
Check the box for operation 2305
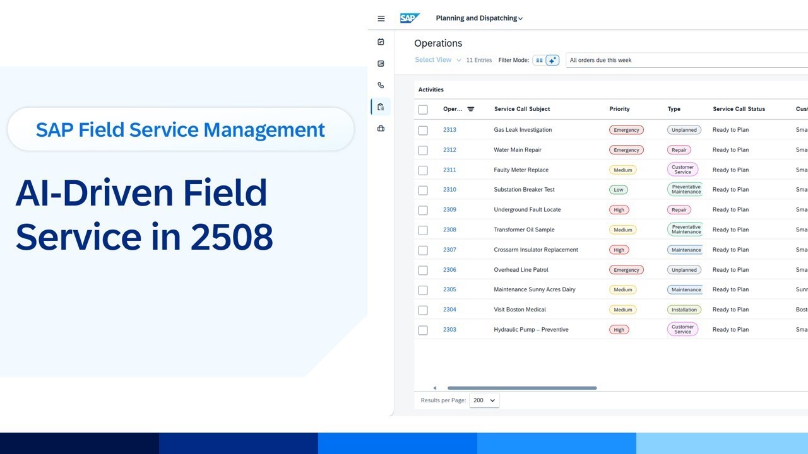click(423, 290)
